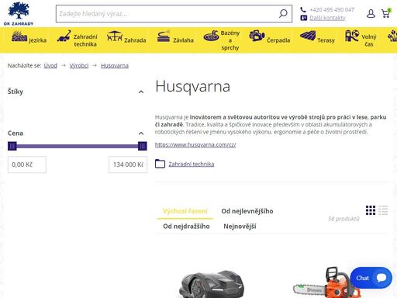This screenshot has width=397, height=298.
Task: Click the phone icon by +420 number
Action: tap(303, 10)
